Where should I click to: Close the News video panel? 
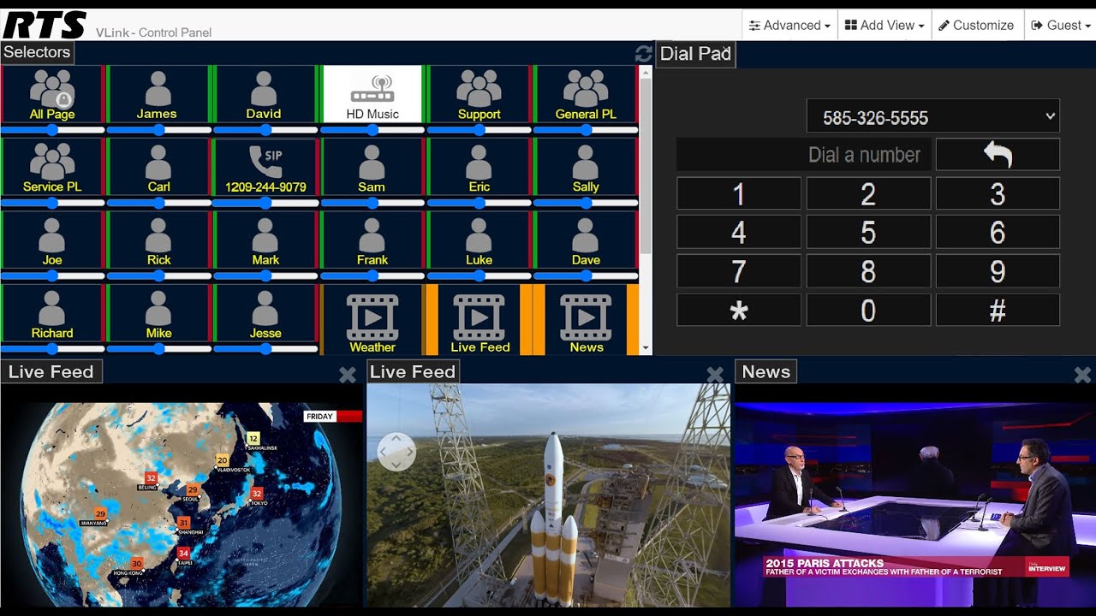[1082, 375]
